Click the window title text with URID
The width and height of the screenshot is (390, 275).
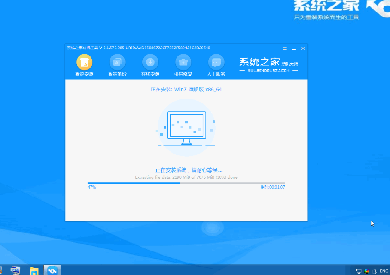(x=139, y=48)
